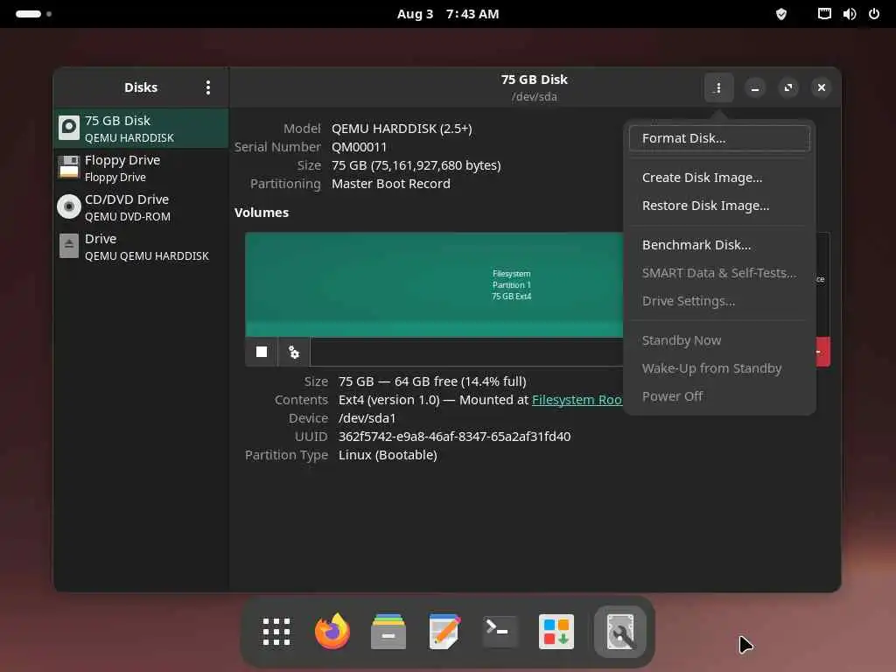Viewport: 896px width, 672px height.
Task: Open Files manager from the dock
Action: click(x=388, y=632)
